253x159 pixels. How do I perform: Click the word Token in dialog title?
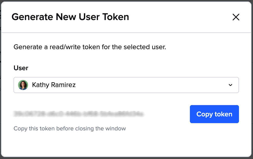click(116, 17)
